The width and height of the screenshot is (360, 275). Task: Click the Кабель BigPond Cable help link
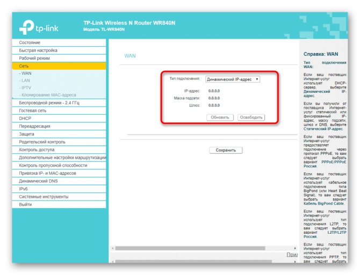[323, 203]
